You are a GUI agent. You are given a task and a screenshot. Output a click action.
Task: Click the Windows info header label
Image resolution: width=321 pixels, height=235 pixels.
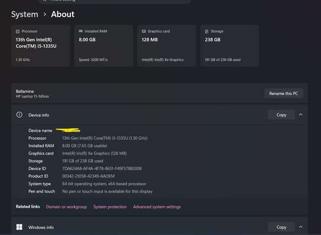click(x=41, y=227)
